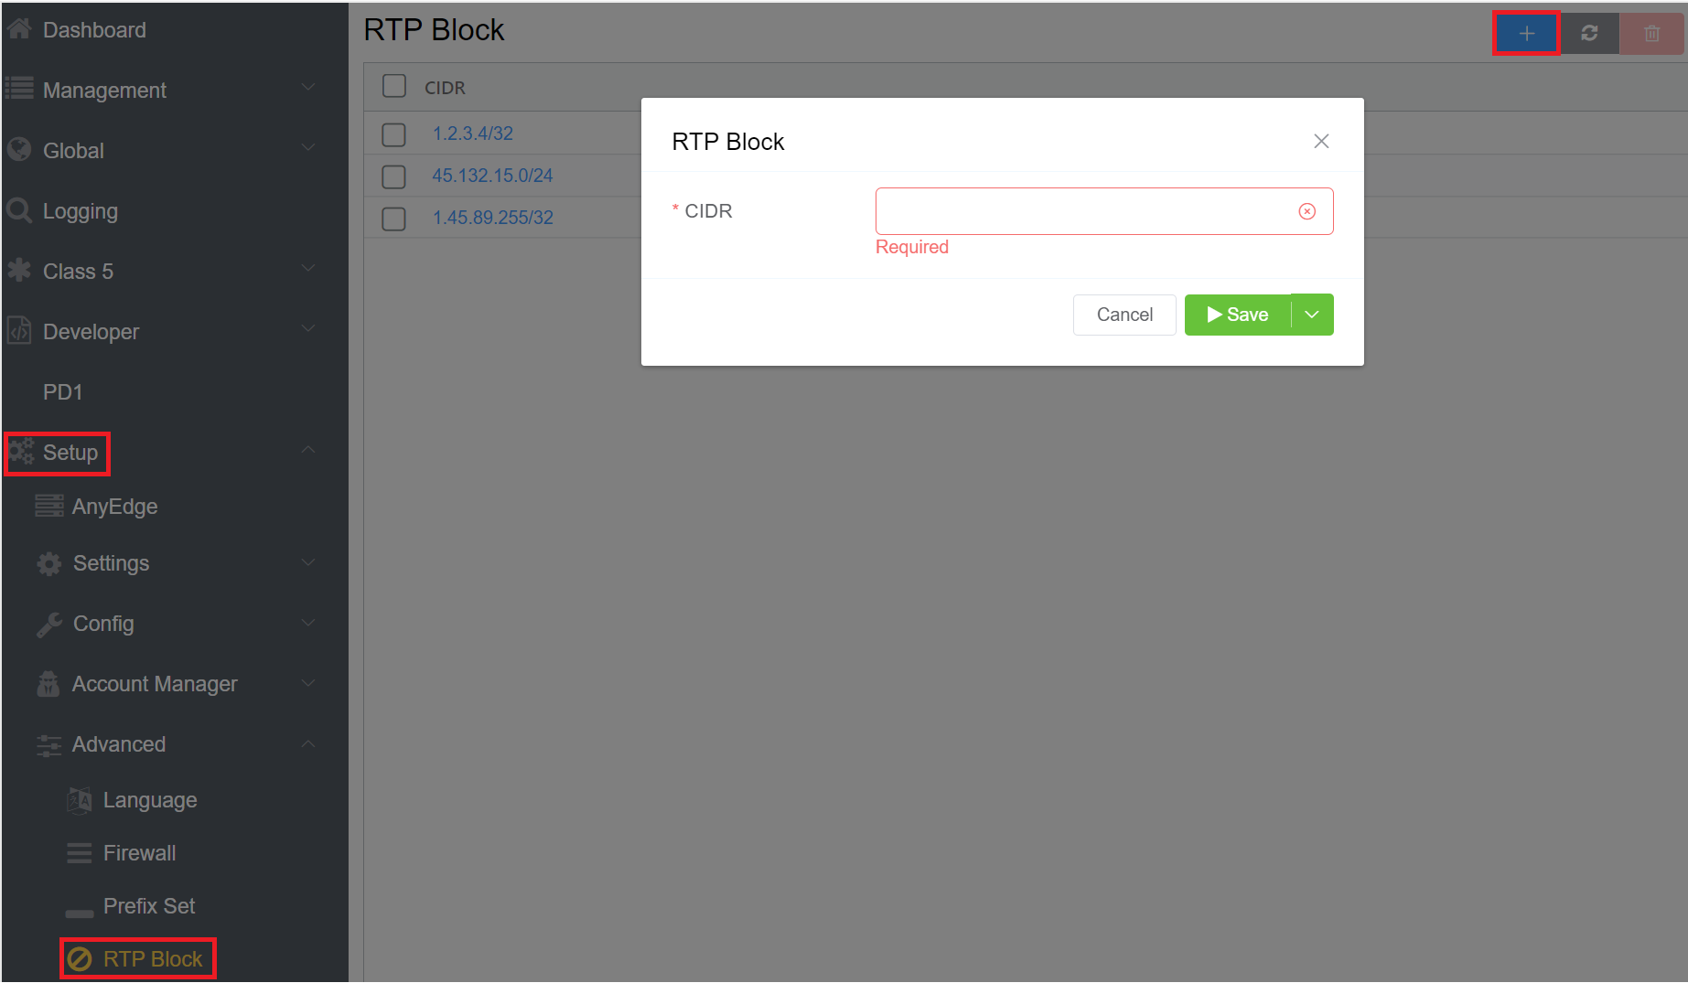
Task: Click the trash delete icon
Action: pyautogui.click(x=1651, y=34)
